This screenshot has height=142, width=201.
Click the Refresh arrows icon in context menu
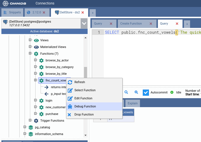click(x=70, y=82)
